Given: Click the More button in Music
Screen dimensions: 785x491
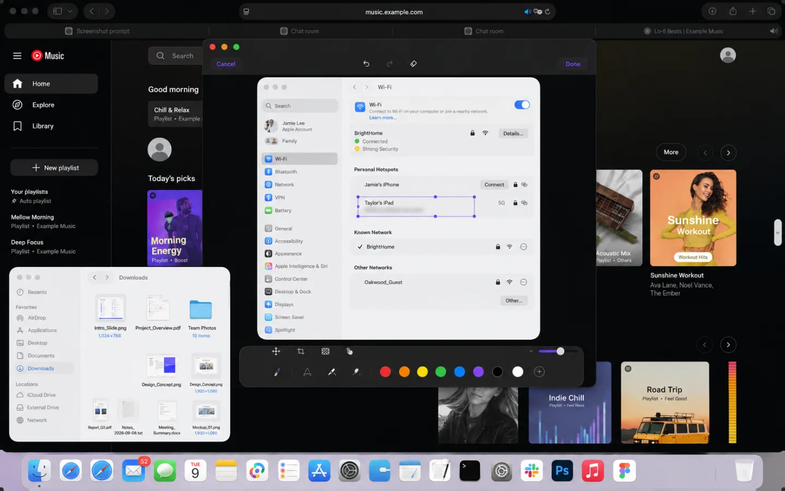Looking at the screenshot, I should pos(671,152).
